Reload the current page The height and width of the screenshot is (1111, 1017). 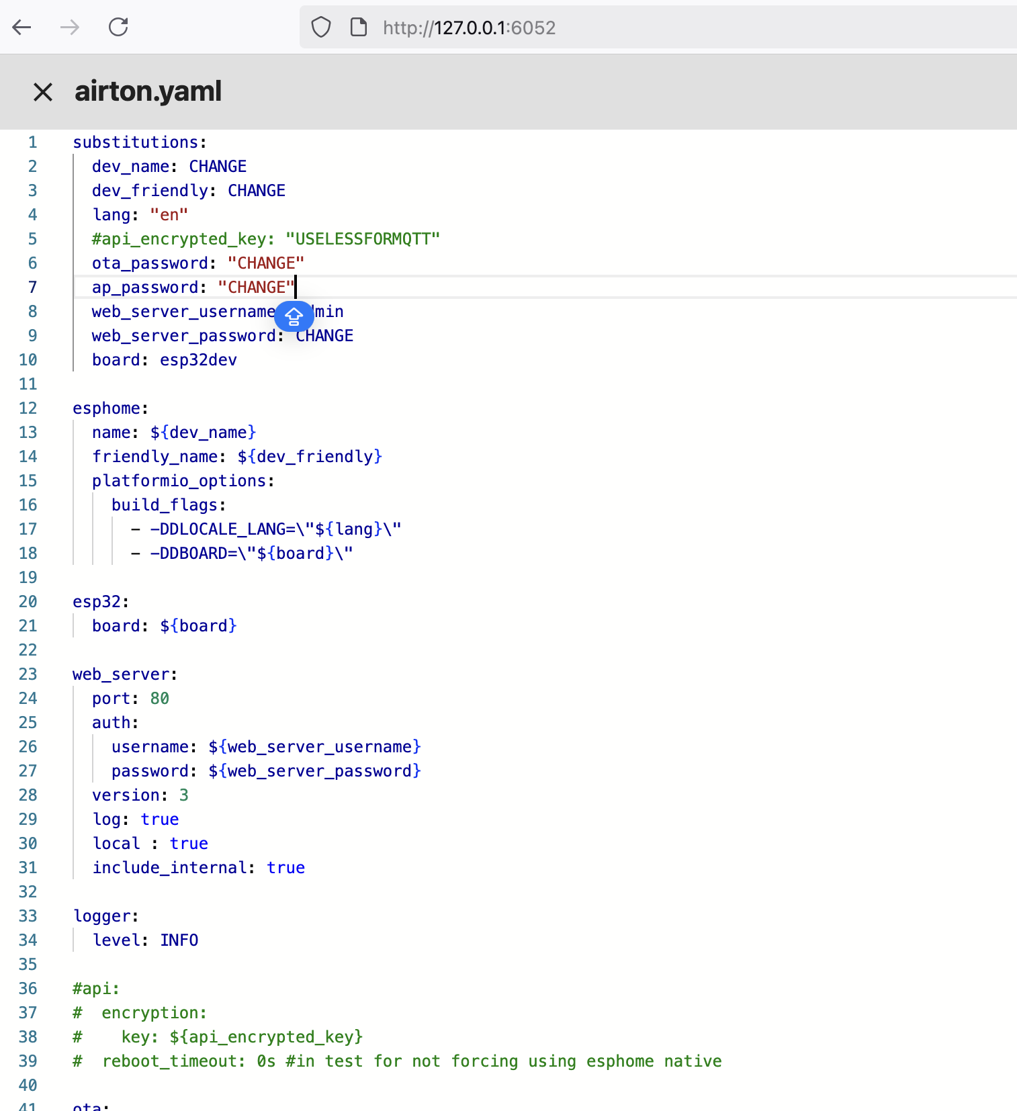click(118, 28)
